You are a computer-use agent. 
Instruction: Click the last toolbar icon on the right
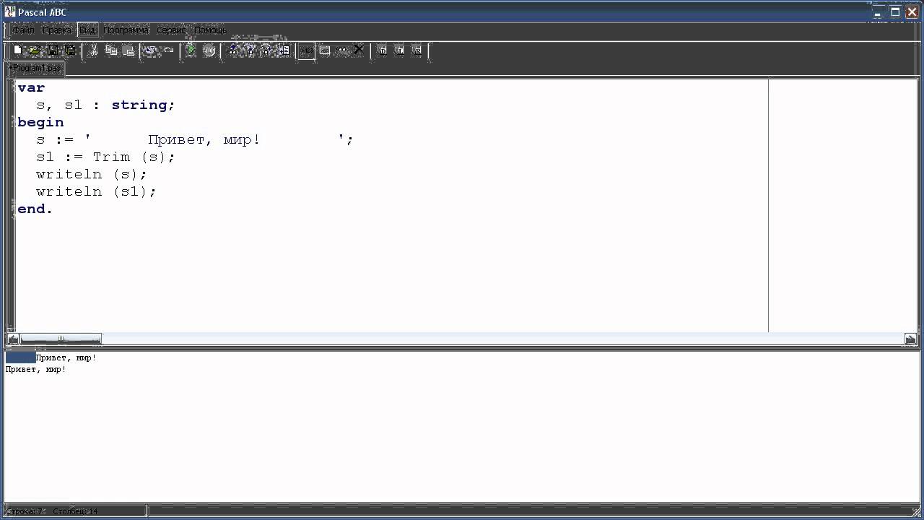417,51
